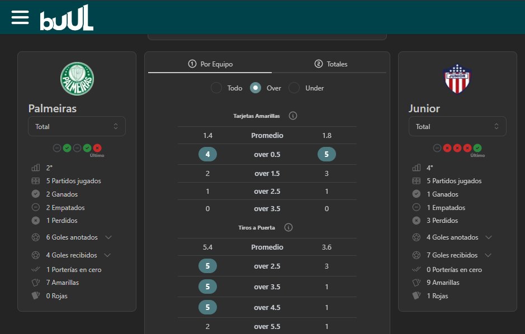Click the Palmeiras team name

53,109
